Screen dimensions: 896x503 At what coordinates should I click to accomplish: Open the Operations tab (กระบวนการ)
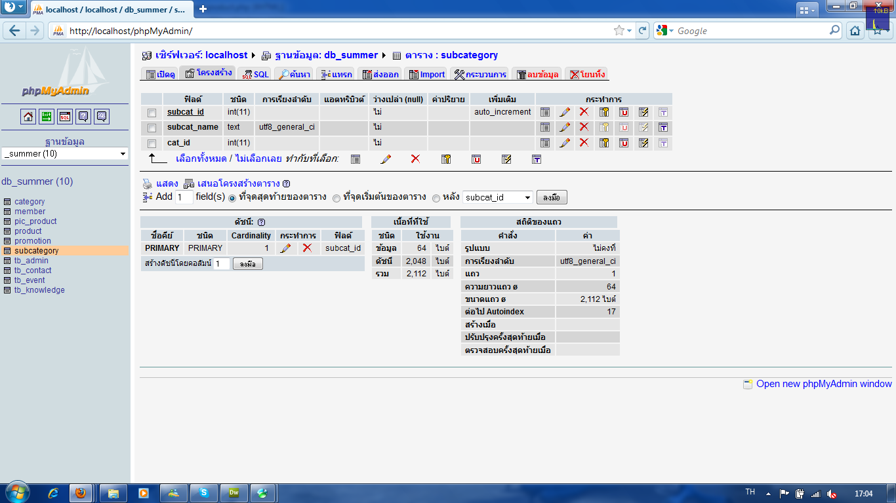[x=480, y=74]
